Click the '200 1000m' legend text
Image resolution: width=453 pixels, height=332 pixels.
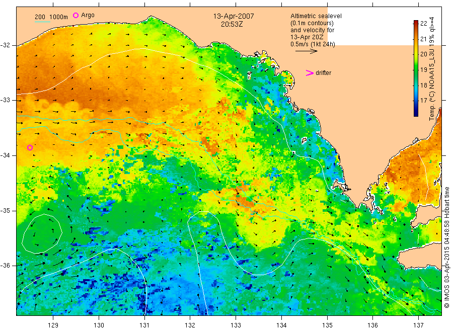[51, 17]
